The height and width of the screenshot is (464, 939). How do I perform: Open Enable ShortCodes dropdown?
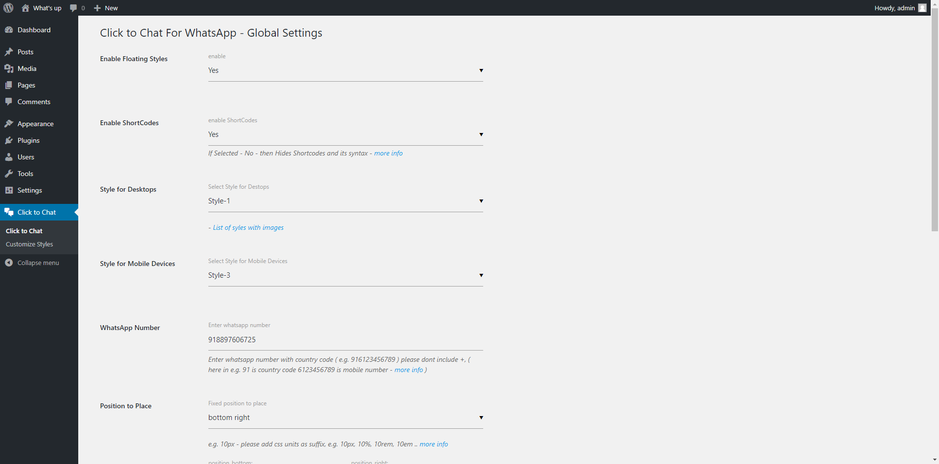(345, 134)
